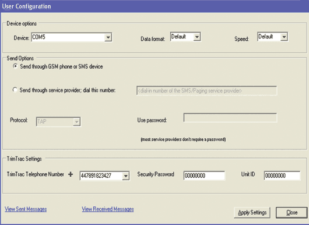Click the TrimTrac Settings group label
This screenshot has height=225, width=309.
24,159
